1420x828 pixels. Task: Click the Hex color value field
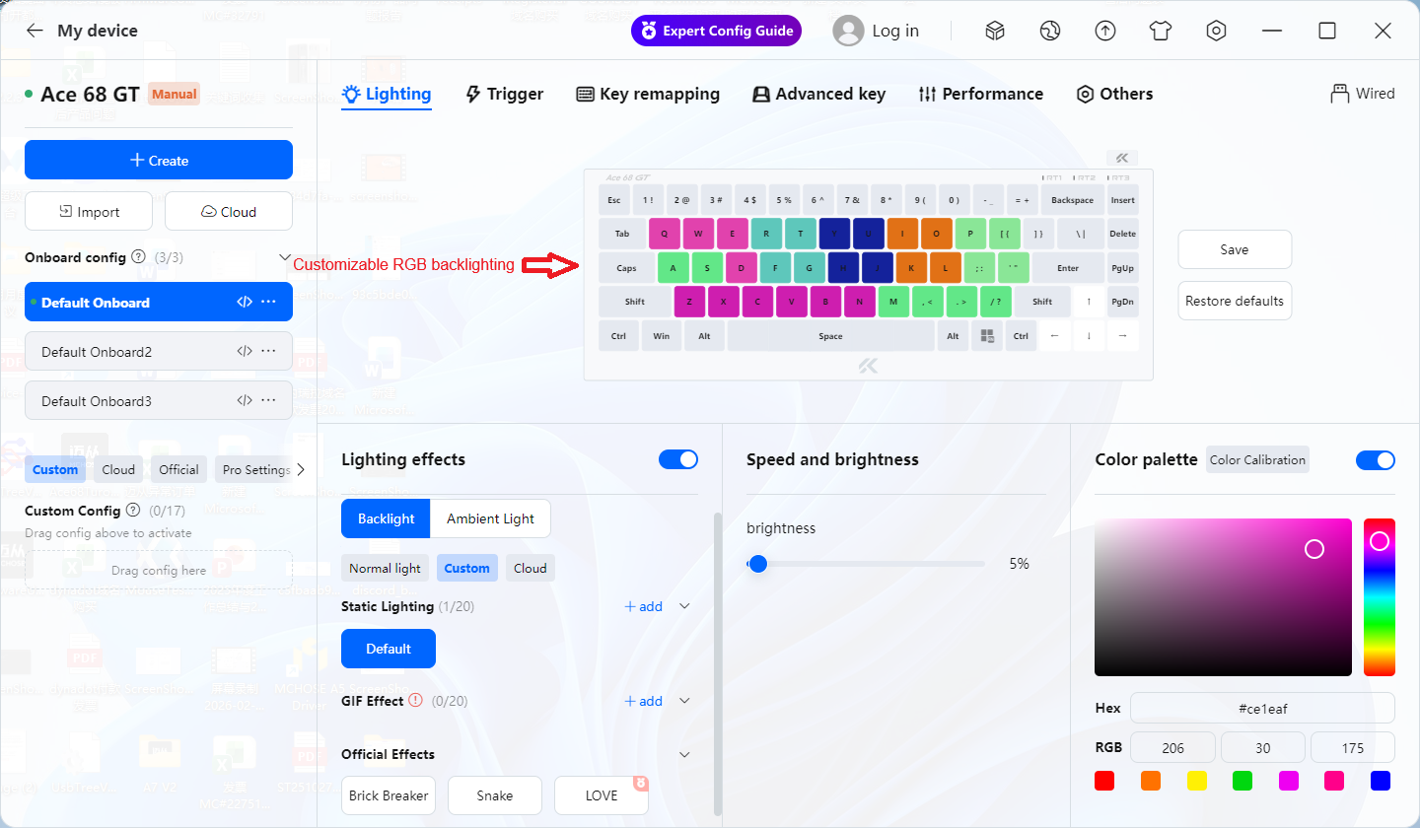point(1262,708)
